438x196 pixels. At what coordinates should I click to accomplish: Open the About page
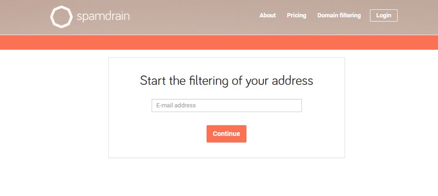click(x=267, y=15)
